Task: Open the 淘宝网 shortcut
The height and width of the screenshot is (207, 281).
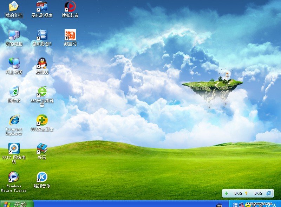Action: point(70,35)
